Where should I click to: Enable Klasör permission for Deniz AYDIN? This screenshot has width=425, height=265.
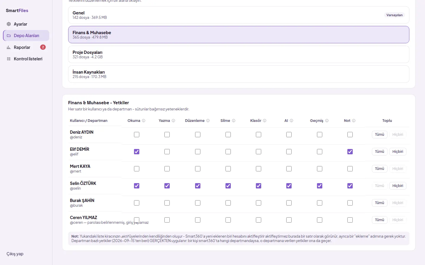click(259, 135)
